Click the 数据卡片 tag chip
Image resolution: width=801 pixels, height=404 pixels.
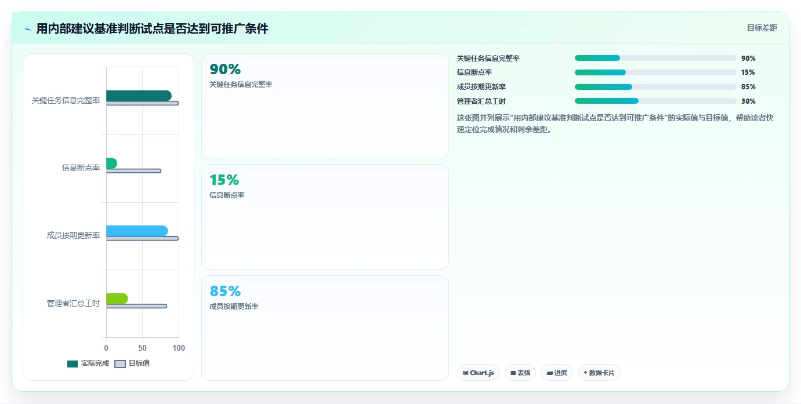click(599, 373)
